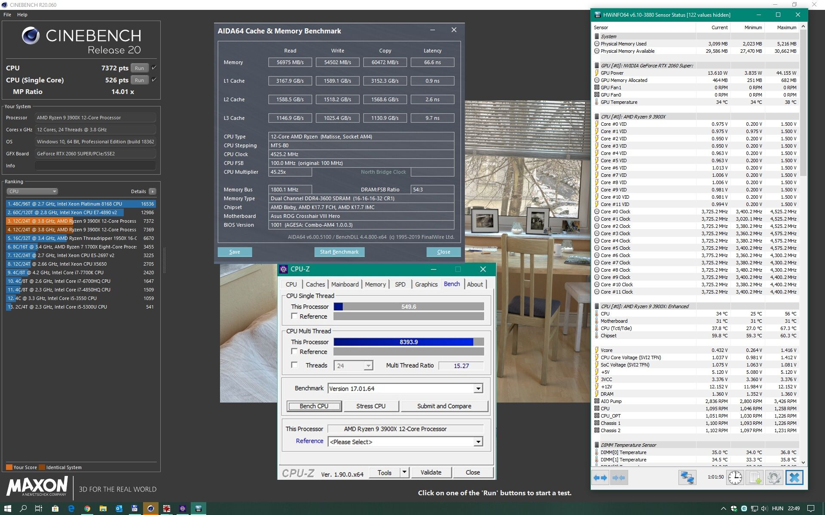Open File Explorer from taskbar
Image resolution: width=825 pixels, height=515 pixels.
pos(103,509)
